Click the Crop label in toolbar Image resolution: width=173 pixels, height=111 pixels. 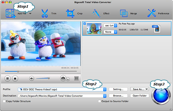coord(80,13)
